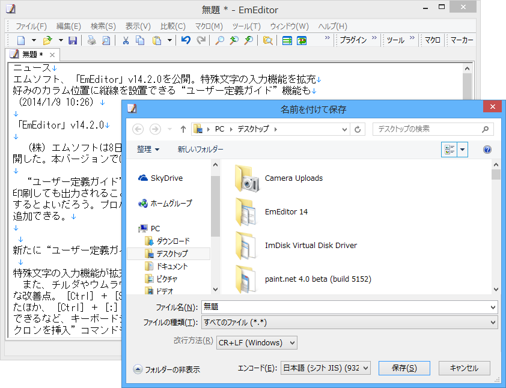Open the 改行方法 CR+LF dropdown
Screen dimensions: 506x388
[257, 342]
